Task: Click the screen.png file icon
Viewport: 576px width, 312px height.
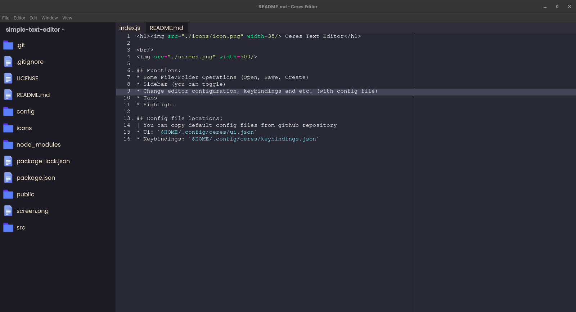Action: [8, 211]
